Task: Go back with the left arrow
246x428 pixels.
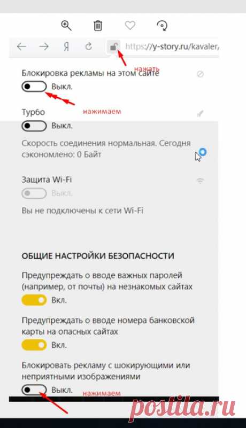Action: tap(21, 46)
